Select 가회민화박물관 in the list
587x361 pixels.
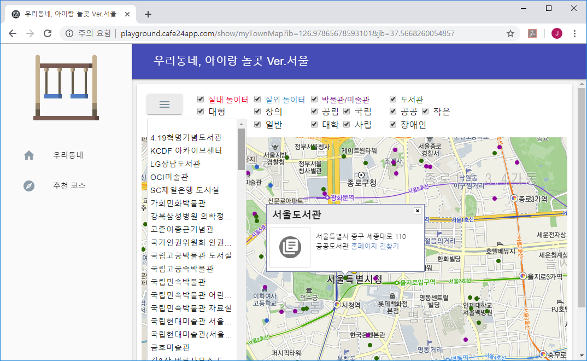click(178, 203)
